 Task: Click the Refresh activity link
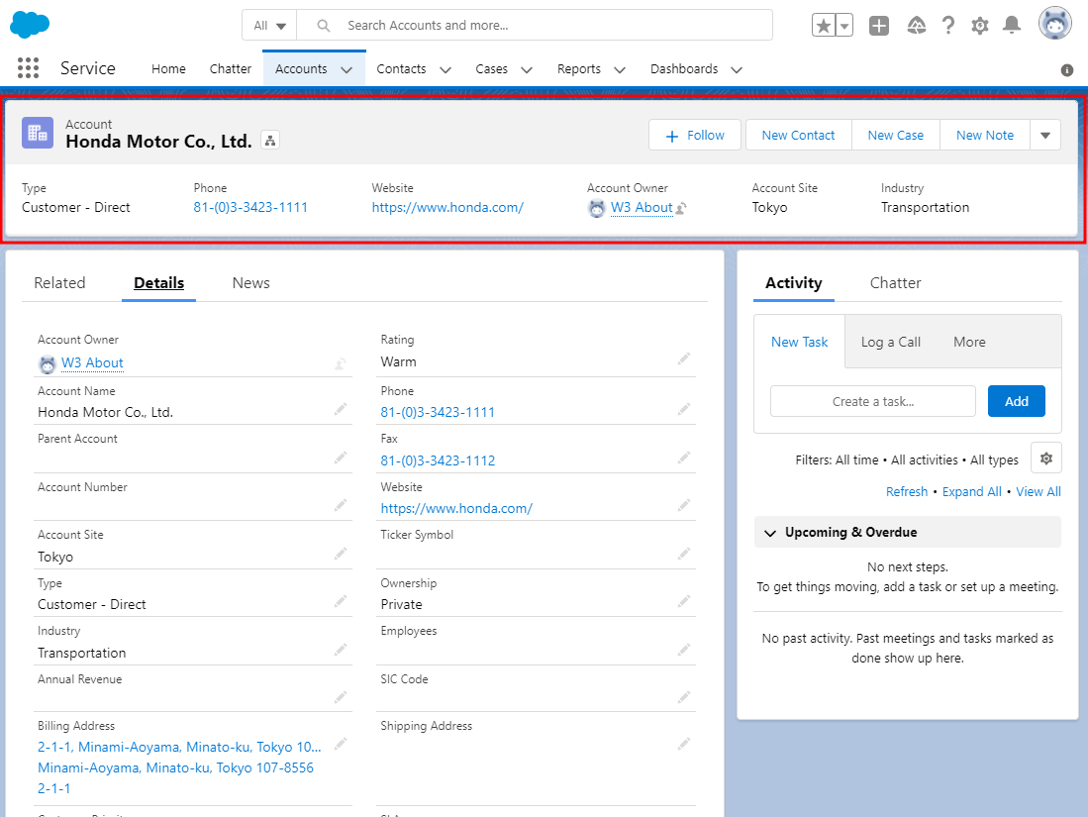906,491
